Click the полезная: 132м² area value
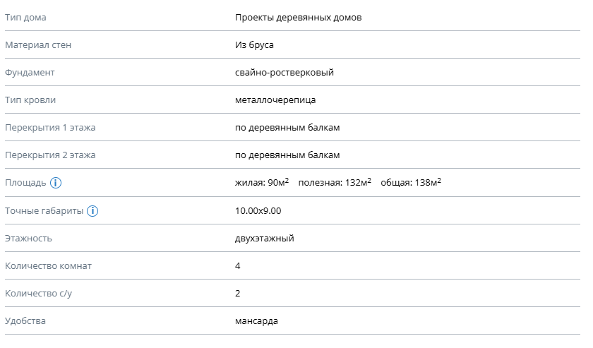 (x=335, y=182)
